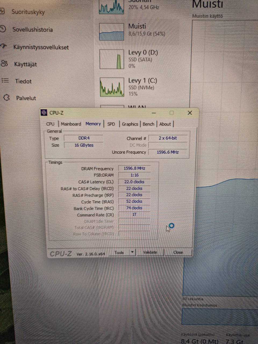Click the Validate button in CPU-Z
The image size is (258, 344).
coord(150,252)
